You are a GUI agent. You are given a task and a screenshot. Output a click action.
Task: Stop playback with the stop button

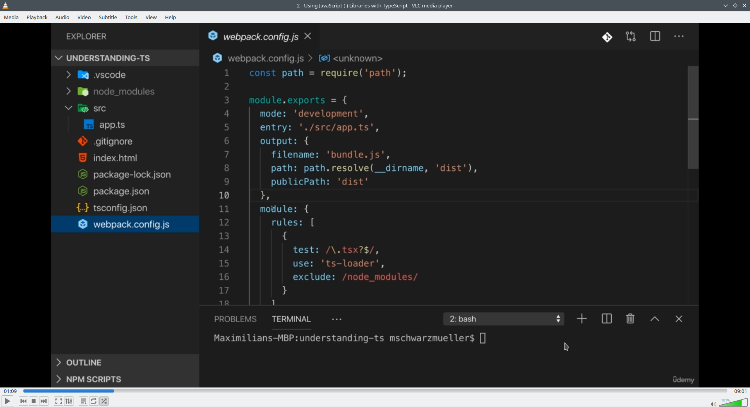[x=34, y=401]
